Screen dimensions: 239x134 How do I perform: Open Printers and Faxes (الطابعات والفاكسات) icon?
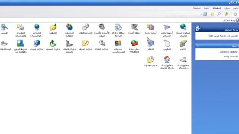point(21,27)
